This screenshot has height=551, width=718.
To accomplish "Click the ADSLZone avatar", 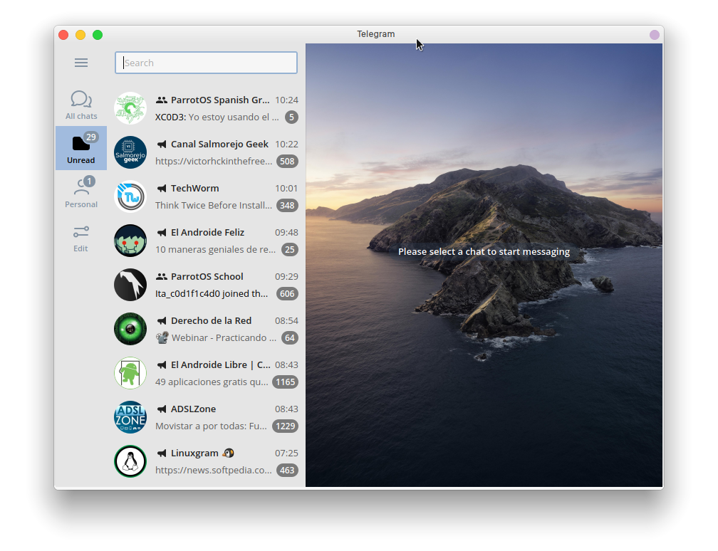I will [x=130, y=417].
